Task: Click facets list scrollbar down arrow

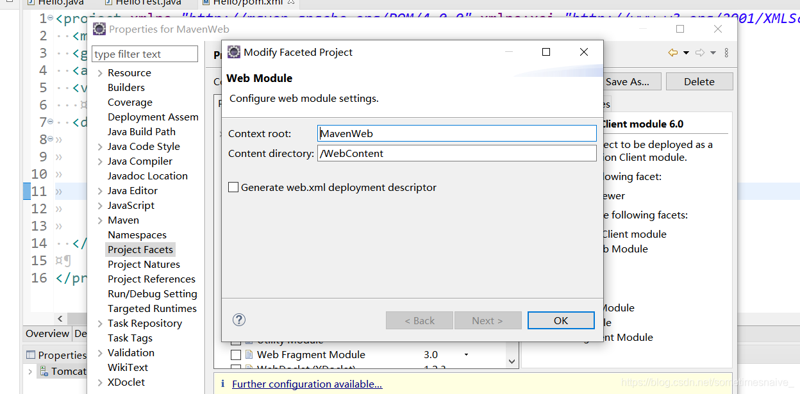Action: 512,361
